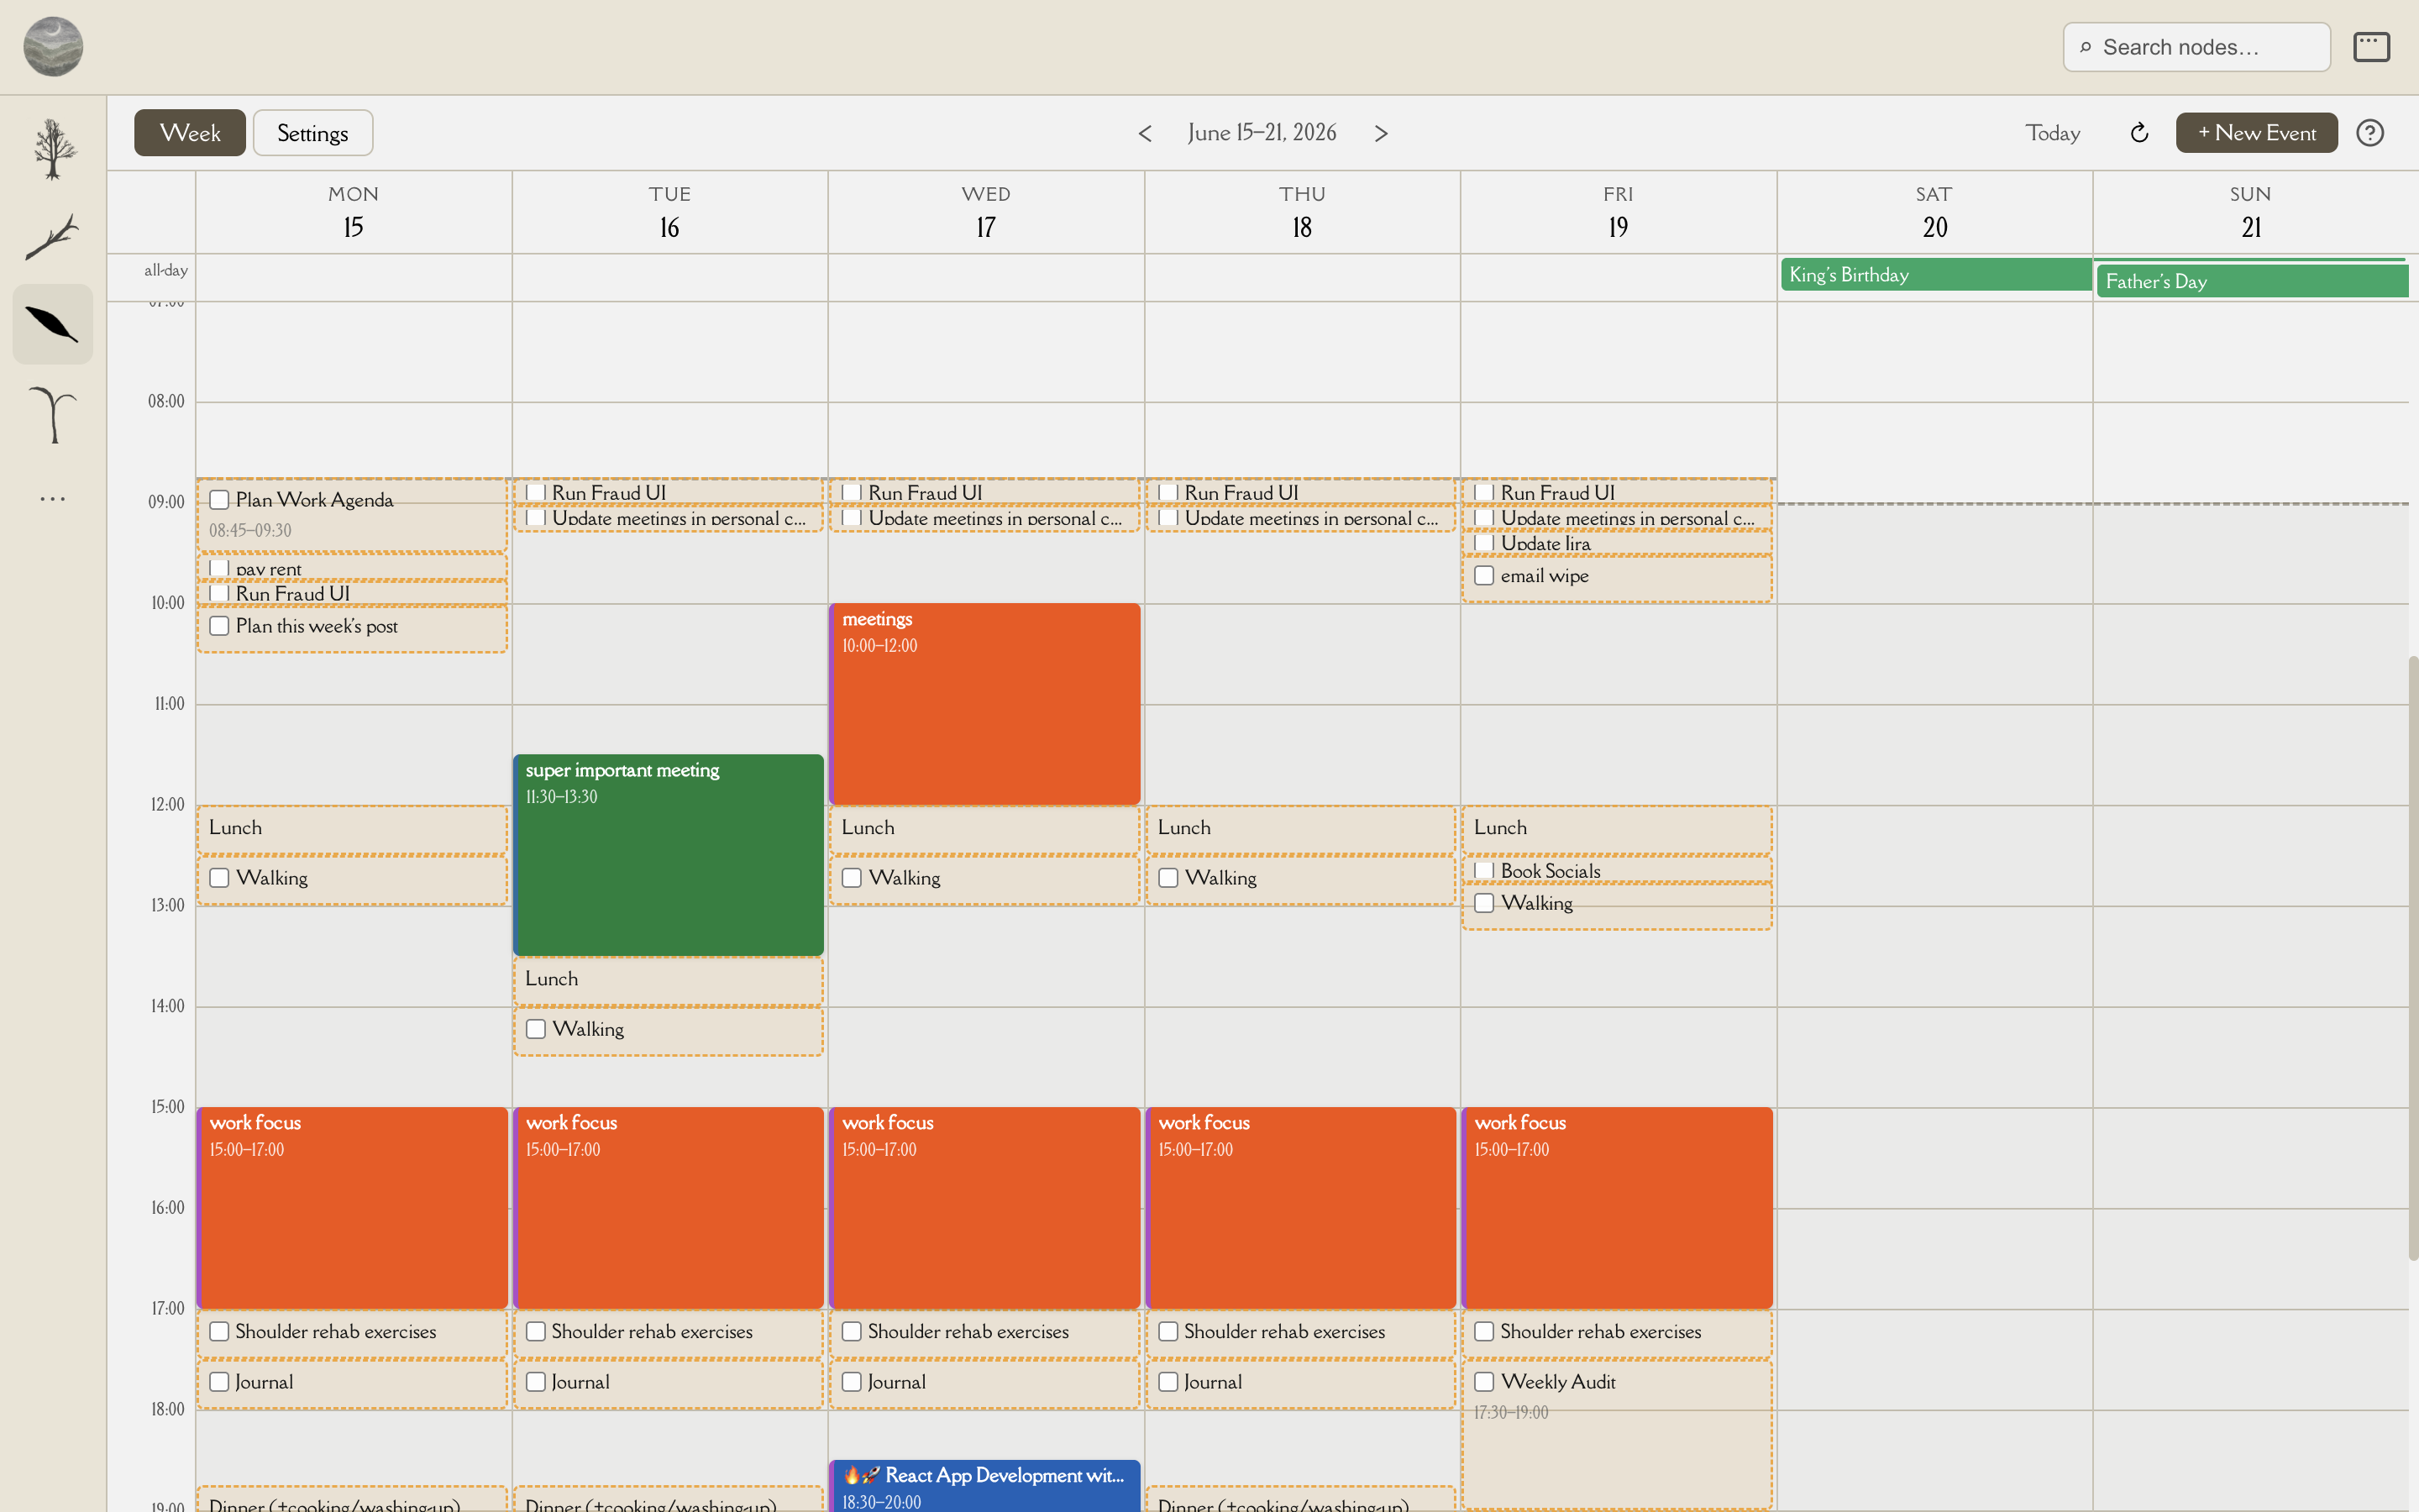Open the super important meeting event
Screen dimensions: 2419x1512
coord(669,855)
